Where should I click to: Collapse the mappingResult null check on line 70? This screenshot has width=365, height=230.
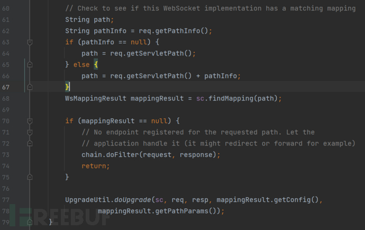tap(30, 121)
